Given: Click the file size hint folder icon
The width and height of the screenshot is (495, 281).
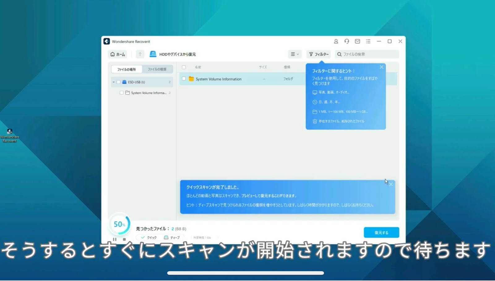Looking at the screenshot, I should (315, 112).
